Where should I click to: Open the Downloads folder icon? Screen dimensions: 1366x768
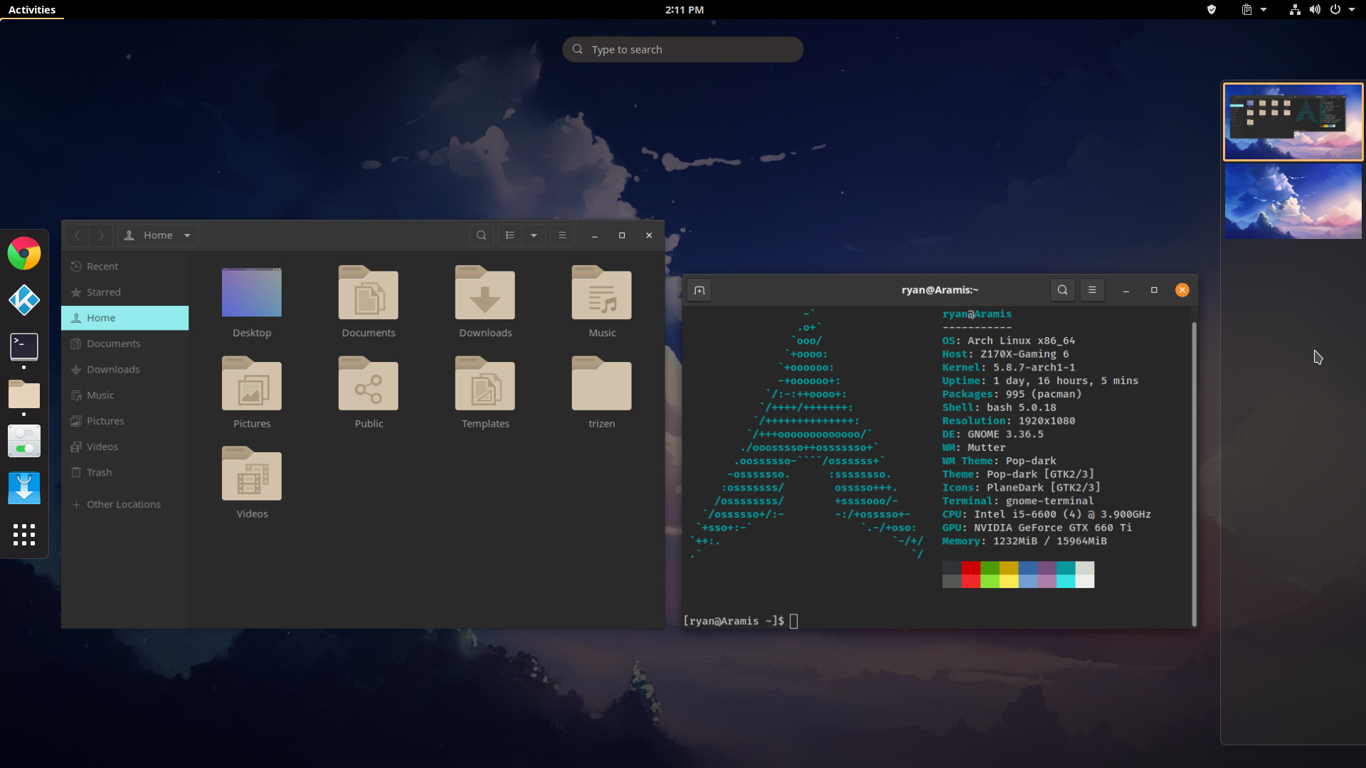pyautogui.click(x=485, y=293)
